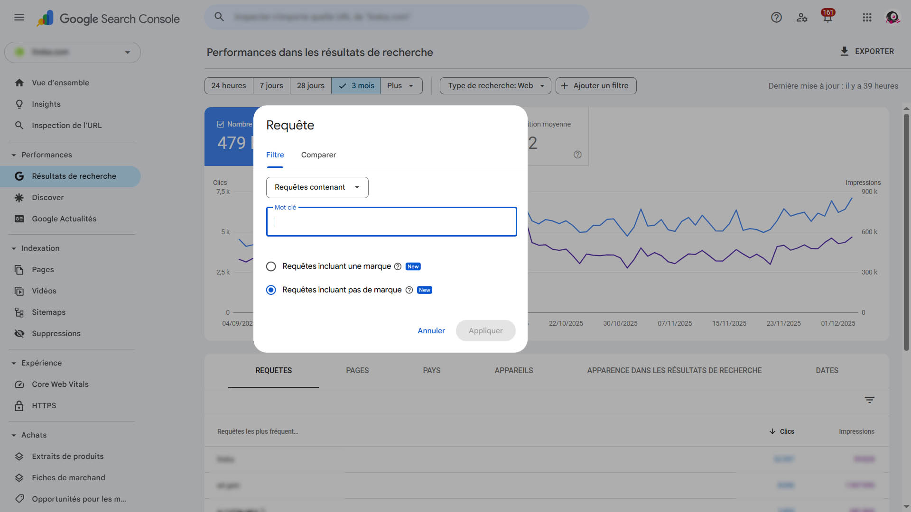Click the Extraits de produits layers icon
This screenshot has width=911, height=512.
[x=19, y=456]
